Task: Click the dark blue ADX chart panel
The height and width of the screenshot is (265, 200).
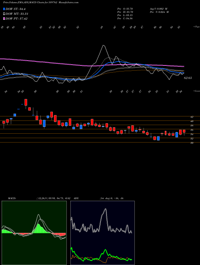Action: tap(102, 233)
